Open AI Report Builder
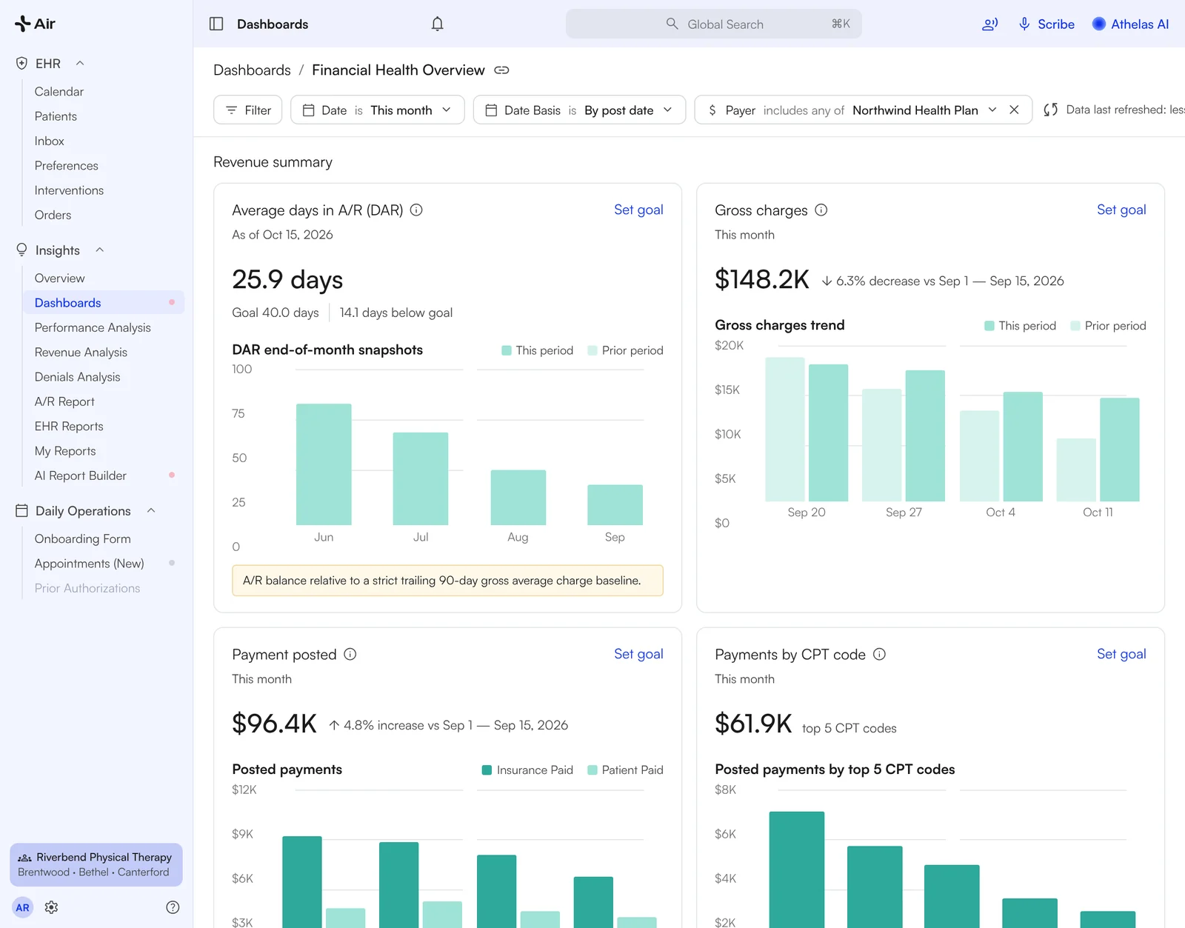Viewport: 1185px width, 928px height. click(x=81, y=475)
